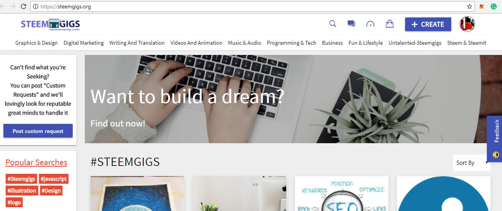Click the CREATE button
The width and height of the screenshot is (502, 211).
[428, 24]
